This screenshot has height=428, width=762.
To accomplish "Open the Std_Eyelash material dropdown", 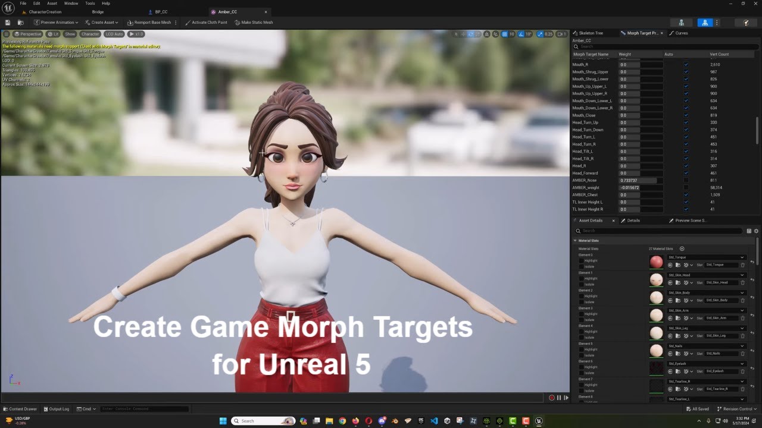I will [706, 363].
